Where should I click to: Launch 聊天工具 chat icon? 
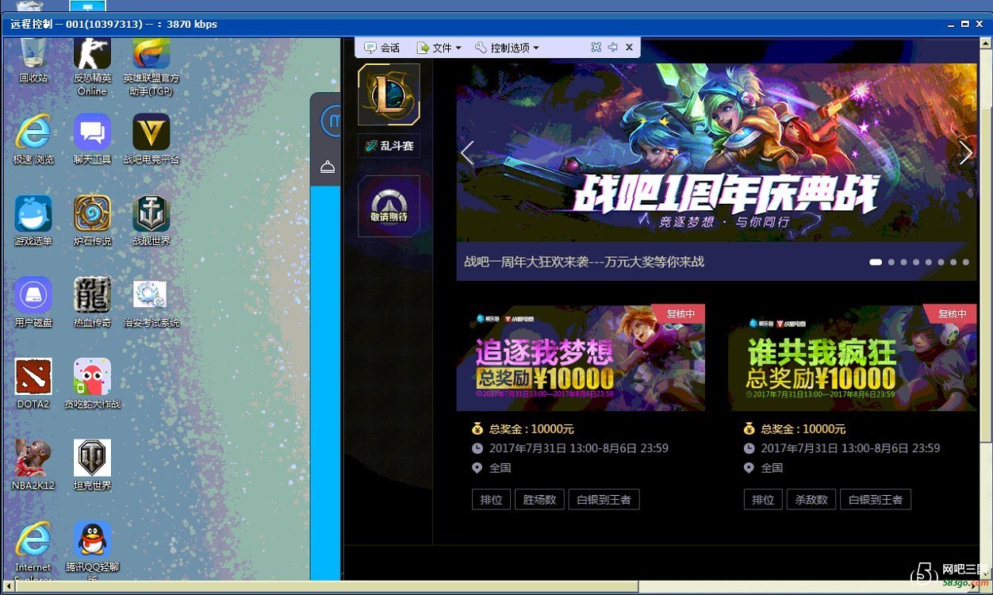92,139
